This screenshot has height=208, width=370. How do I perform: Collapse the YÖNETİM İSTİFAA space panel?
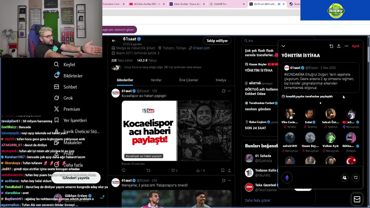click(283, 46)
